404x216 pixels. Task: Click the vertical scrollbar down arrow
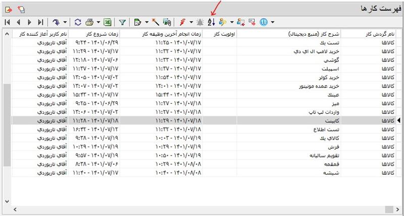coord(7,200)
